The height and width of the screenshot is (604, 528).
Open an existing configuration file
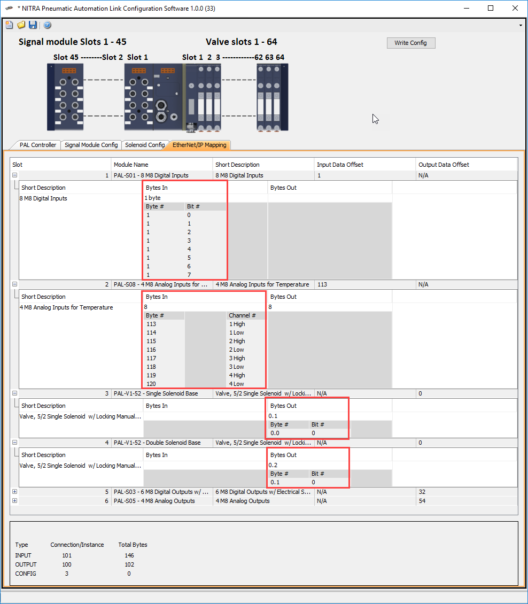coord(21,25)
